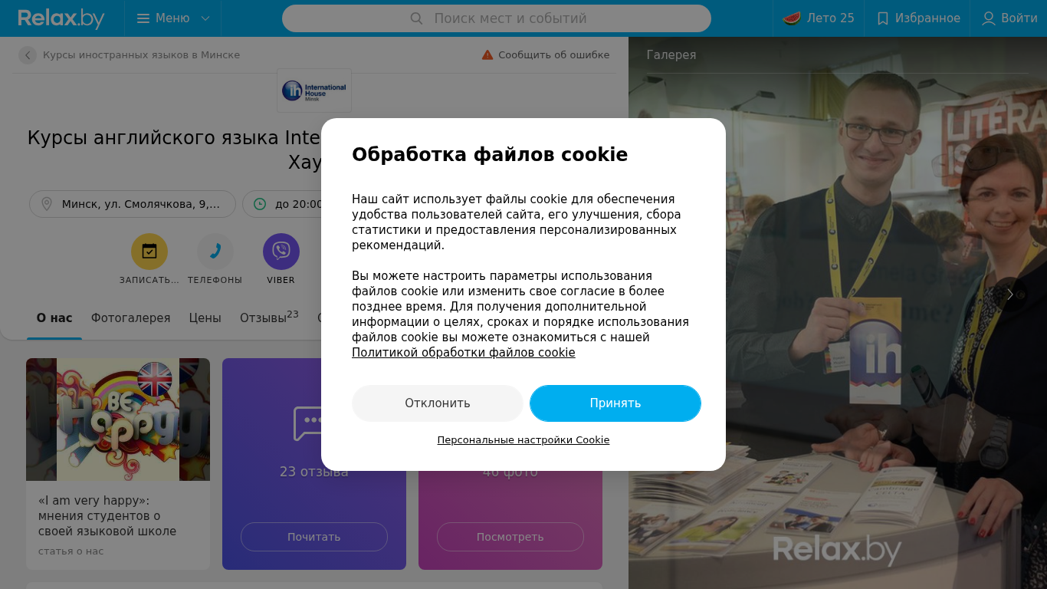Open the Отзывы tab
This screenshot has width=1047, height=589.
tap(269, 318)
